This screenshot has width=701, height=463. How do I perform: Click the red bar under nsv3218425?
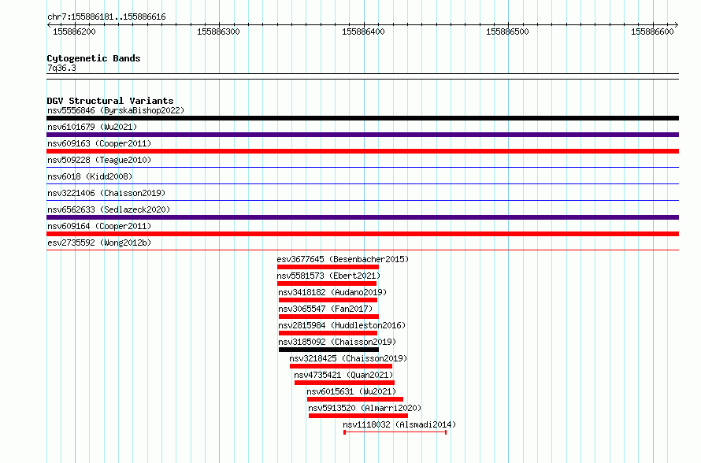point(341,366)
